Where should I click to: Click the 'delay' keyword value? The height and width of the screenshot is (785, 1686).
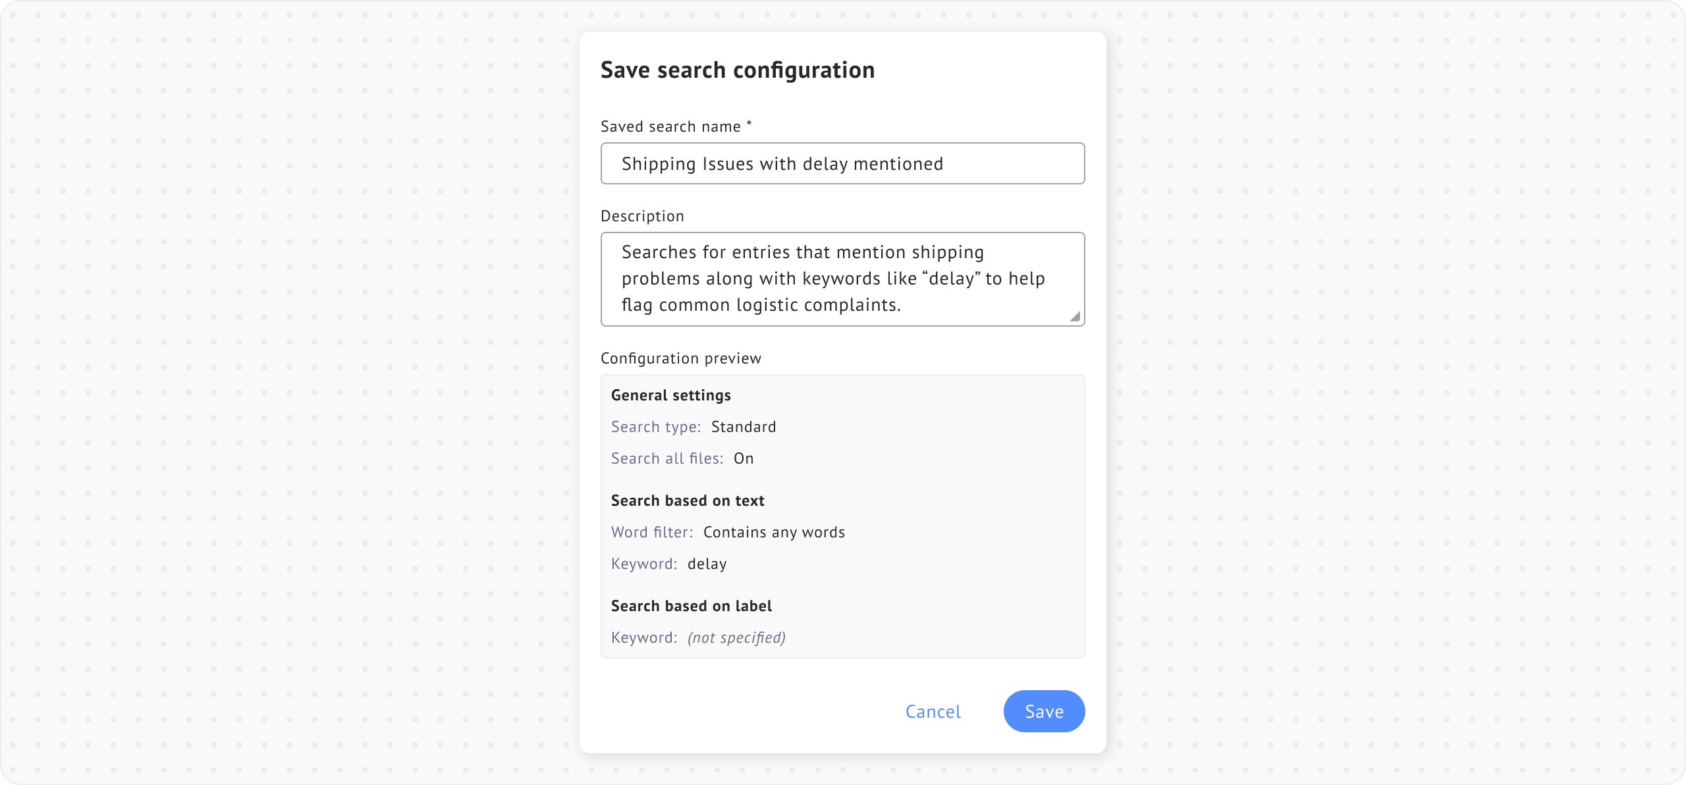click(707, 564)
